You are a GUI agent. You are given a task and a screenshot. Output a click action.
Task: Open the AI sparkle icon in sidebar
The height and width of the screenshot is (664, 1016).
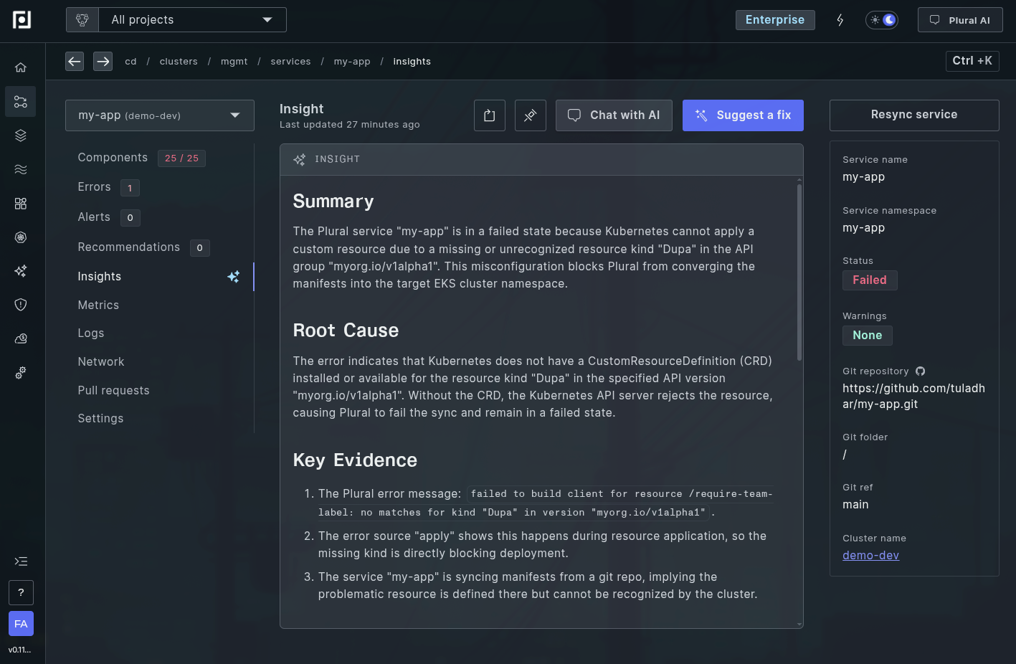(21, 271)
